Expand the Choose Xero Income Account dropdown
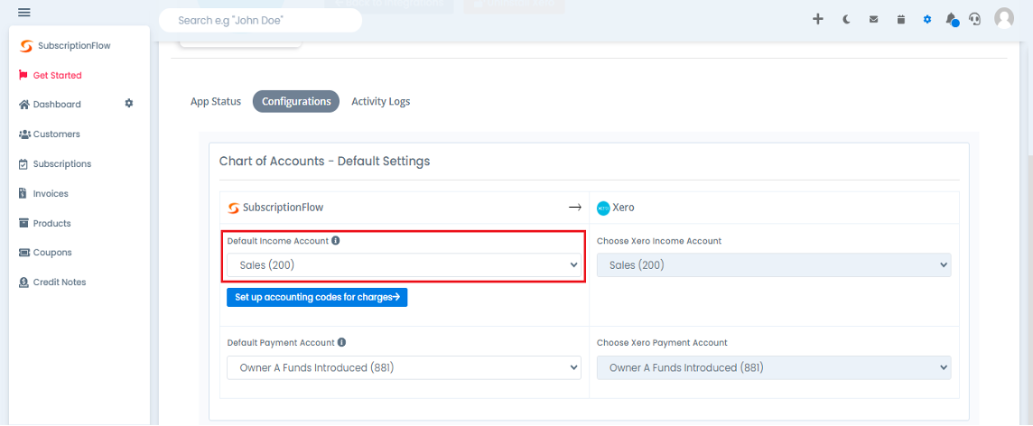 [x=774, y=265]
